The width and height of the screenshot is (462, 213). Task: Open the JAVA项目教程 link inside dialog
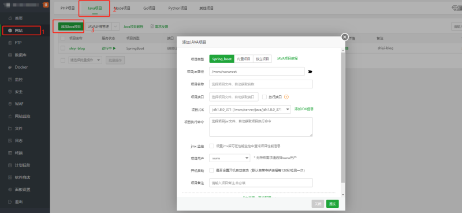coord(287,59)
